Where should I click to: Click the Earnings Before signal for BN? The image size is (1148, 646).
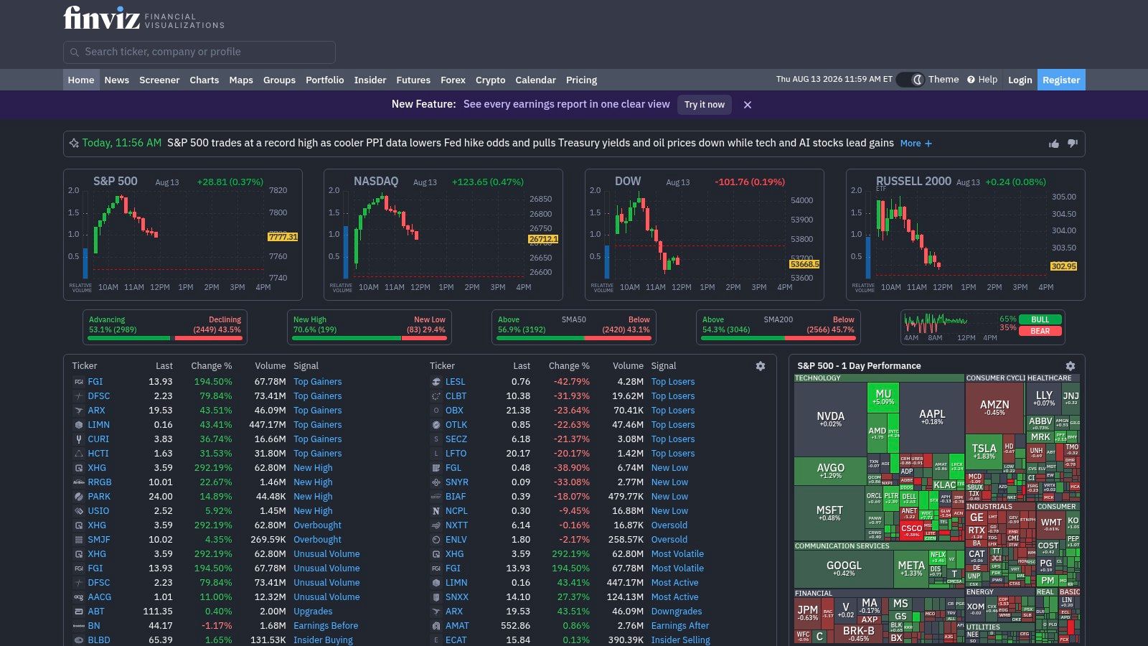tap(326, 626)
